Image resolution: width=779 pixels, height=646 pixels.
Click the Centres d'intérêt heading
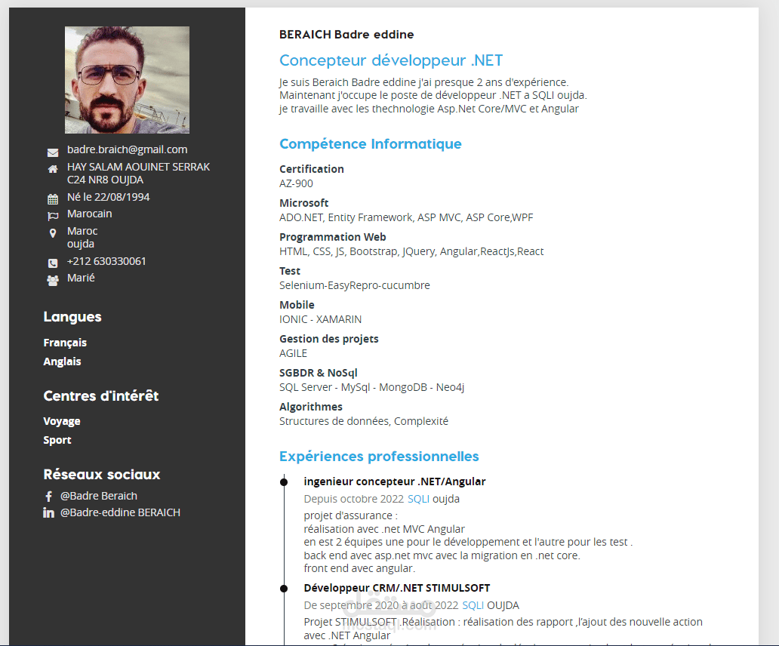coord(101,395)
